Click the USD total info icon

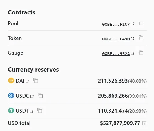click(x=144, y=123)
